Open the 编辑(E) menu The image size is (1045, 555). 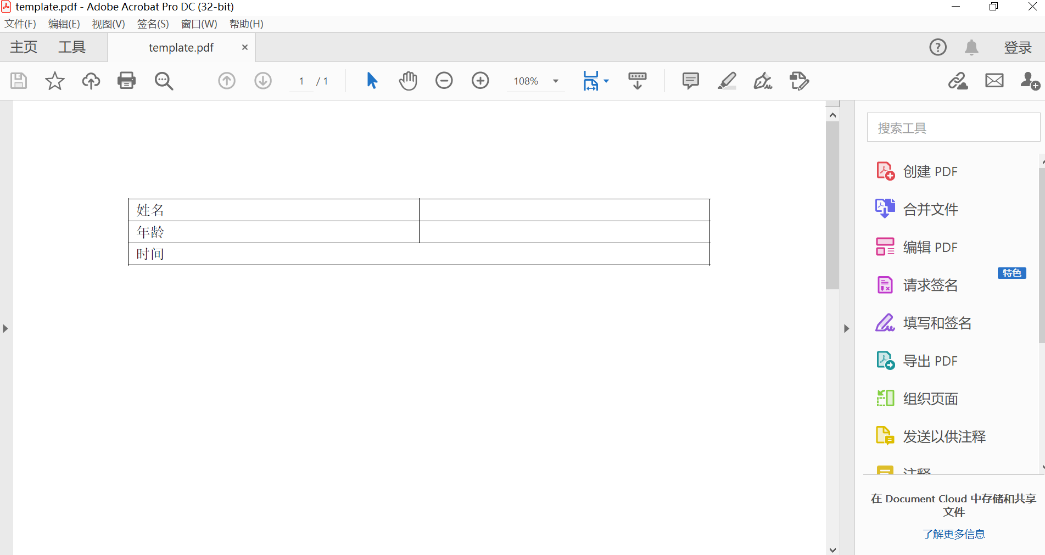coord(64,24)
